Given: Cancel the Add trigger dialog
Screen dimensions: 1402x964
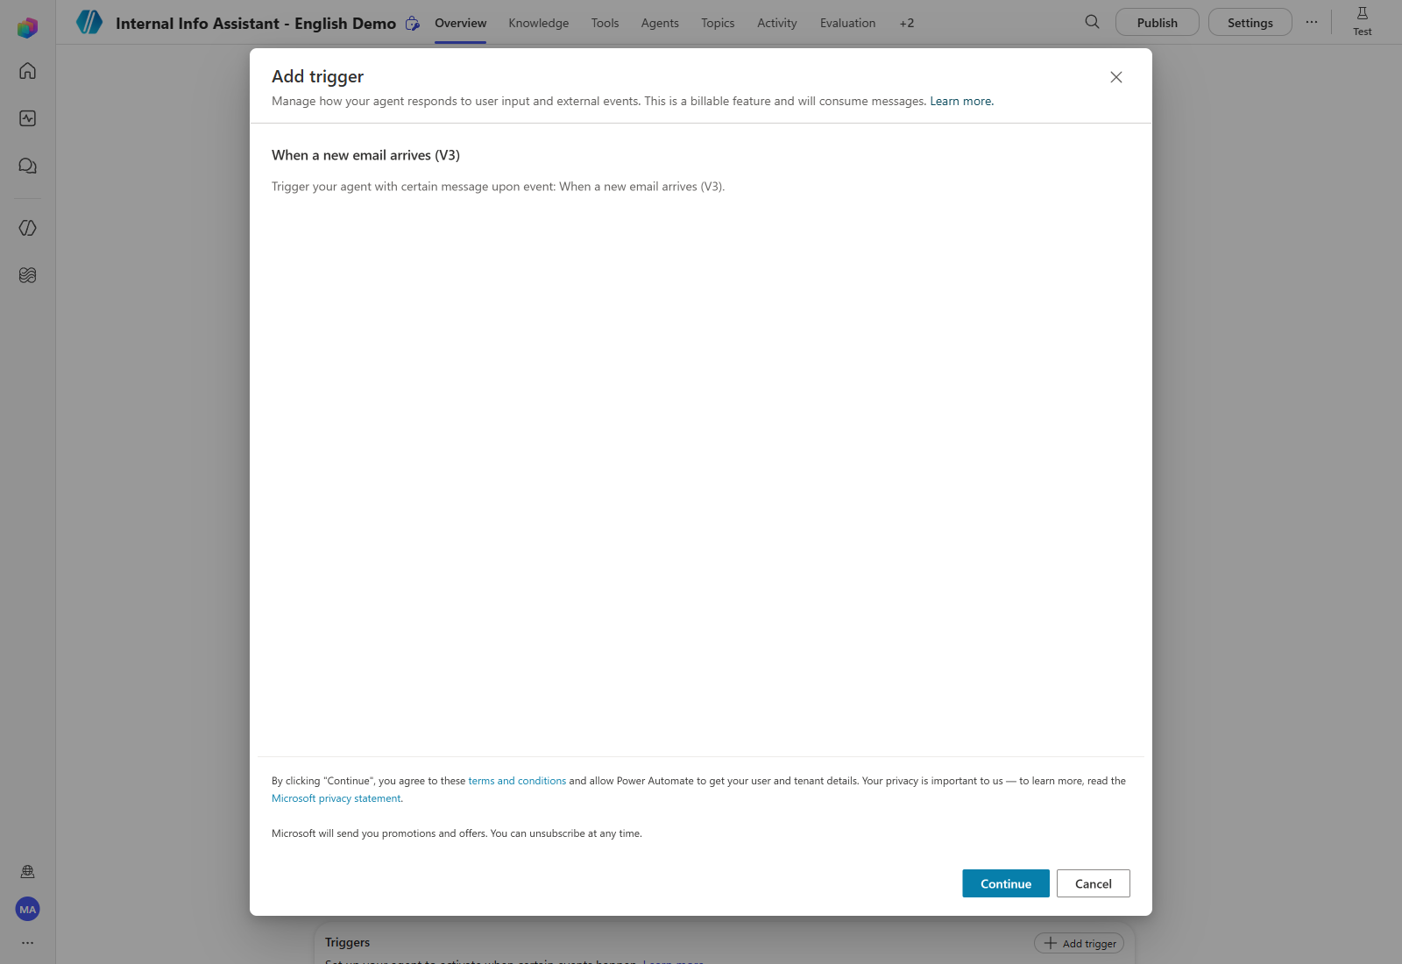Looking at the screenshot, I should (1093, 883).
